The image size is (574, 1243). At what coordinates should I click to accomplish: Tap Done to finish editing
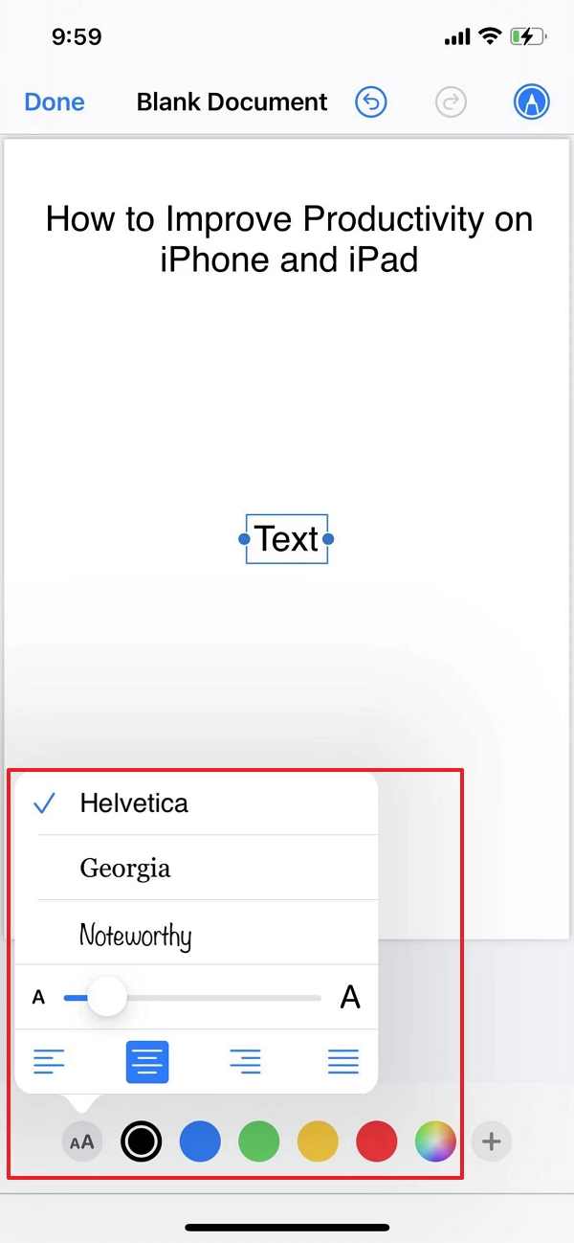(x=54, y=102)
